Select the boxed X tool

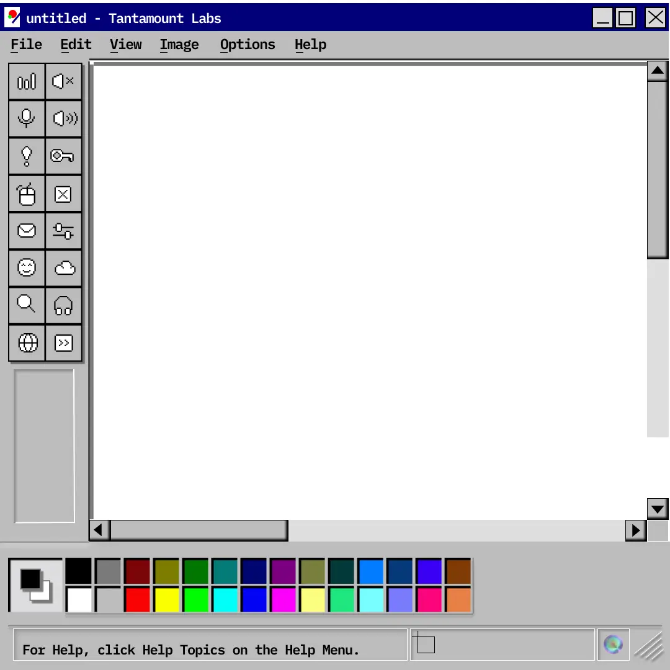tap(63, 193)
